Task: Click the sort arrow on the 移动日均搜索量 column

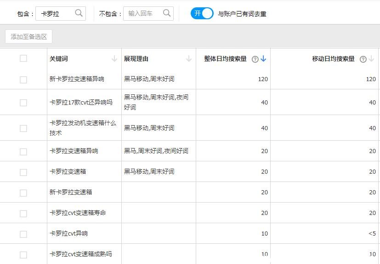Action: point(370,58)
